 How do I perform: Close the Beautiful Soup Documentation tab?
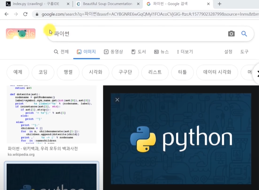tap(138, 4)
